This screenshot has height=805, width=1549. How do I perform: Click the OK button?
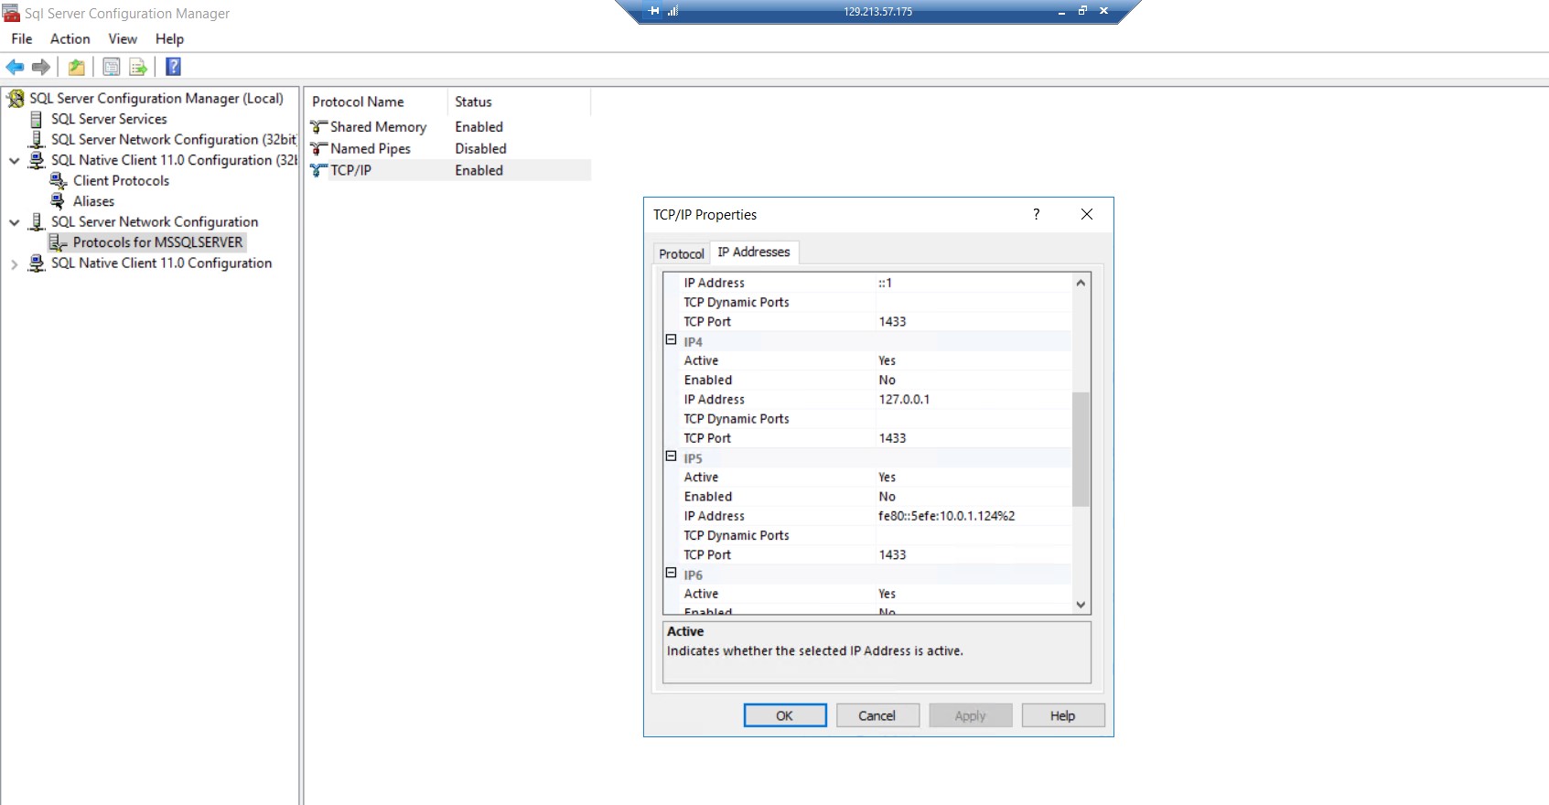coord(785,715)
